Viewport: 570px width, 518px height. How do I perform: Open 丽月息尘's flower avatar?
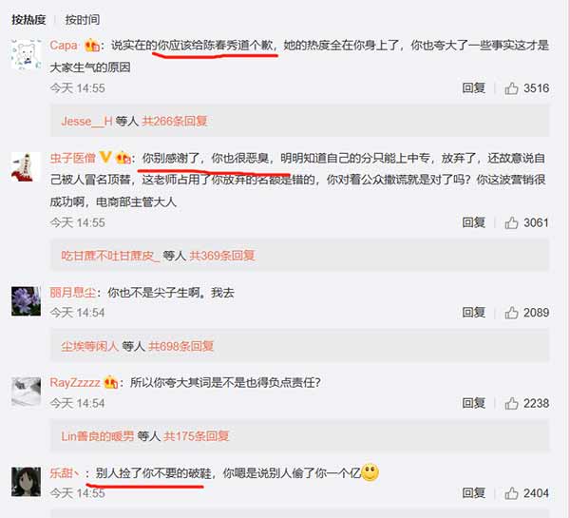(x=26, y=301)
